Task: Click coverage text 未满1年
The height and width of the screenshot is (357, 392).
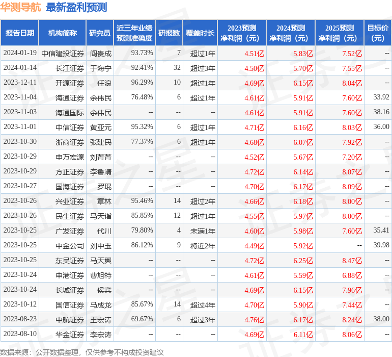Action: [203, 231]
